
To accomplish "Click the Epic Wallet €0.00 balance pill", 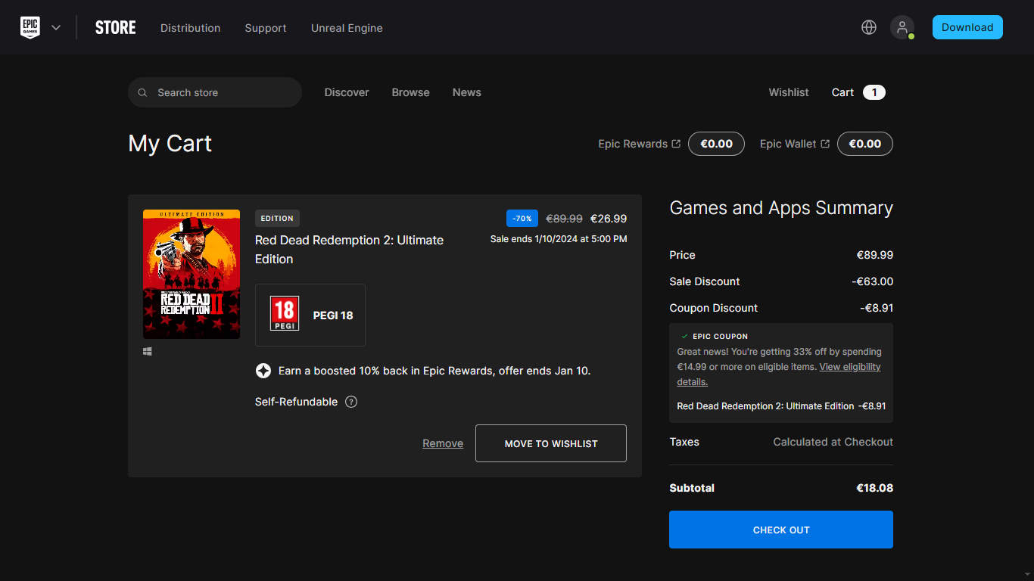I will click(865, 144).
